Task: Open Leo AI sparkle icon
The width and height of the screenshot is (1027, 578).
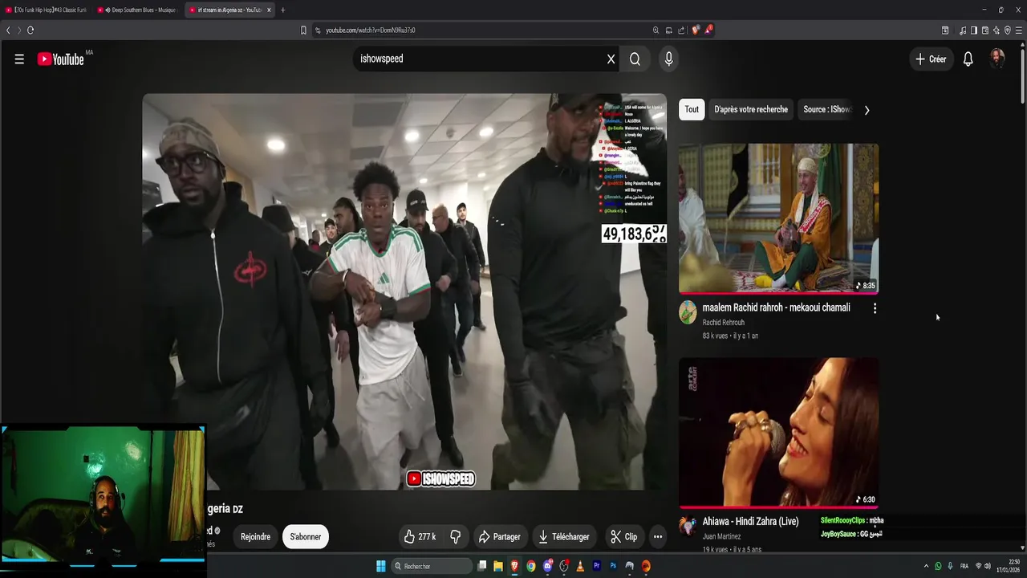Action: [996, 31]
